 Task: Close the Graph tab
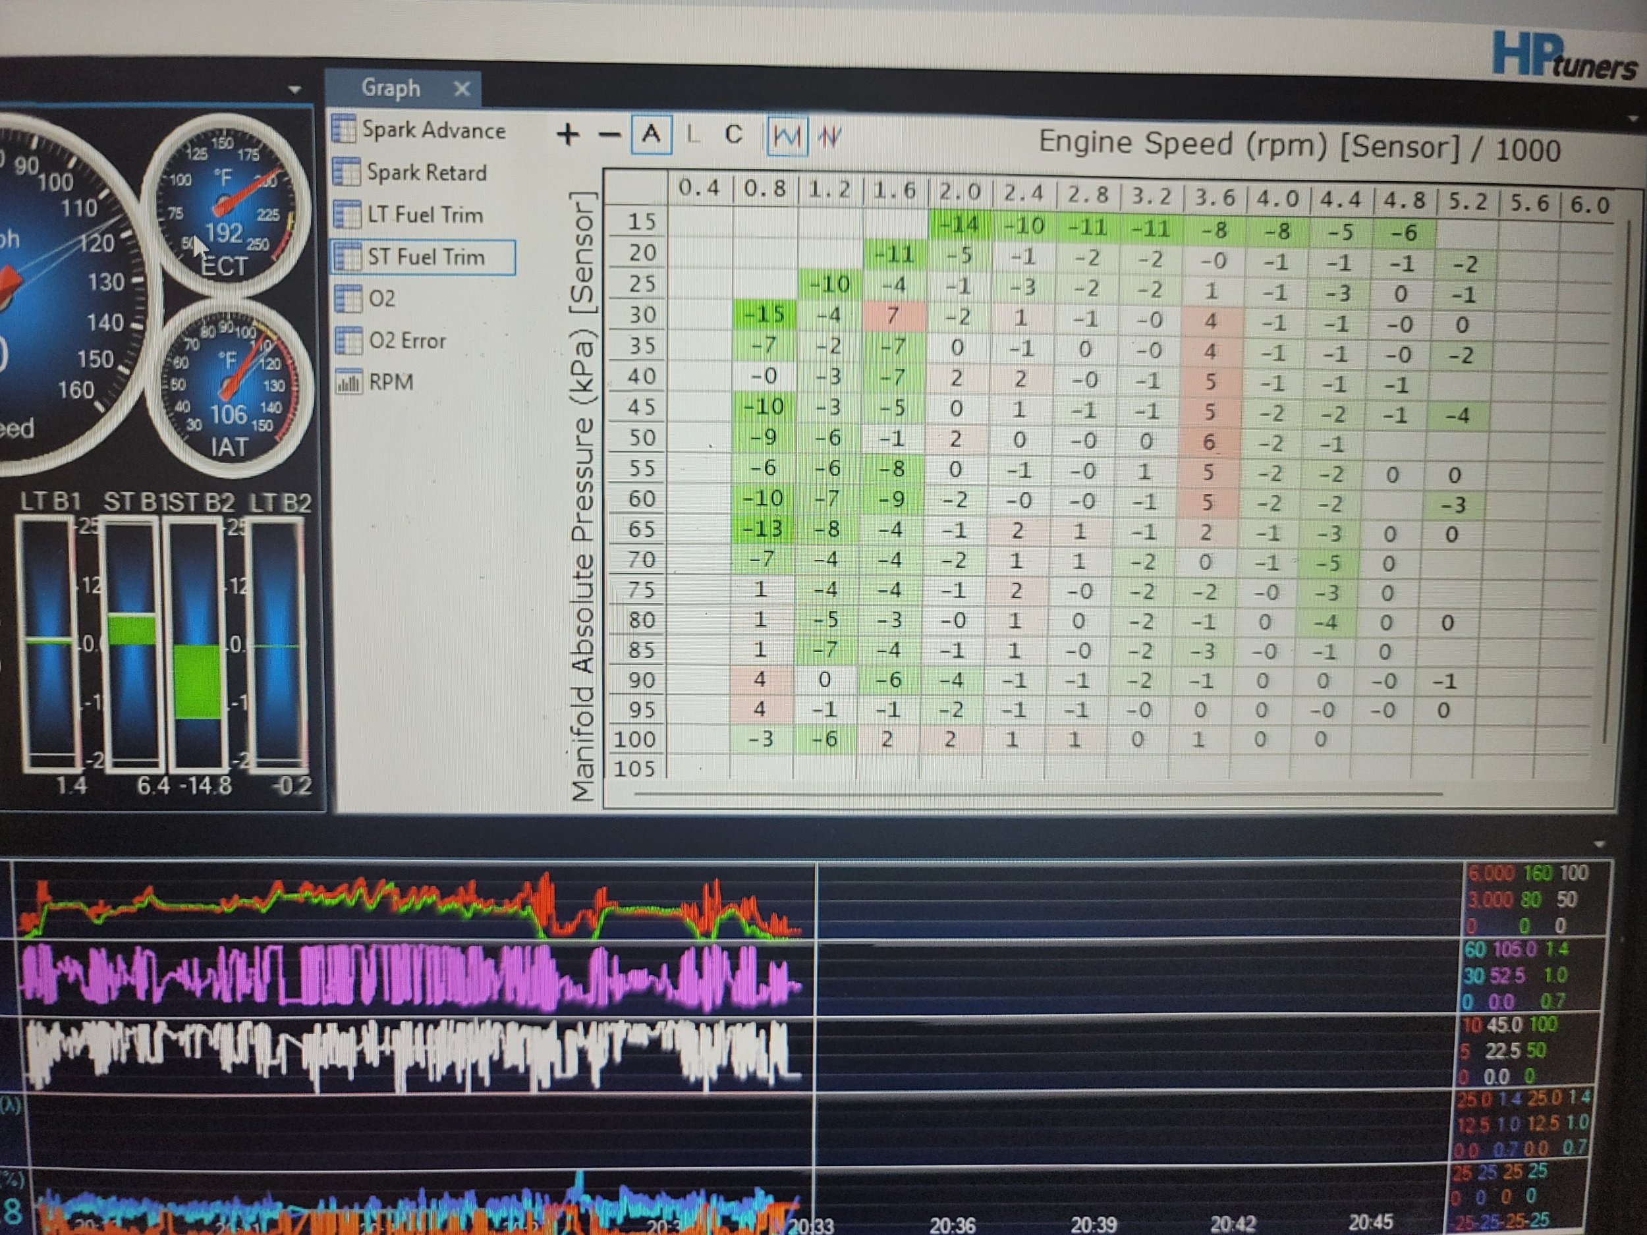[462, 90]
